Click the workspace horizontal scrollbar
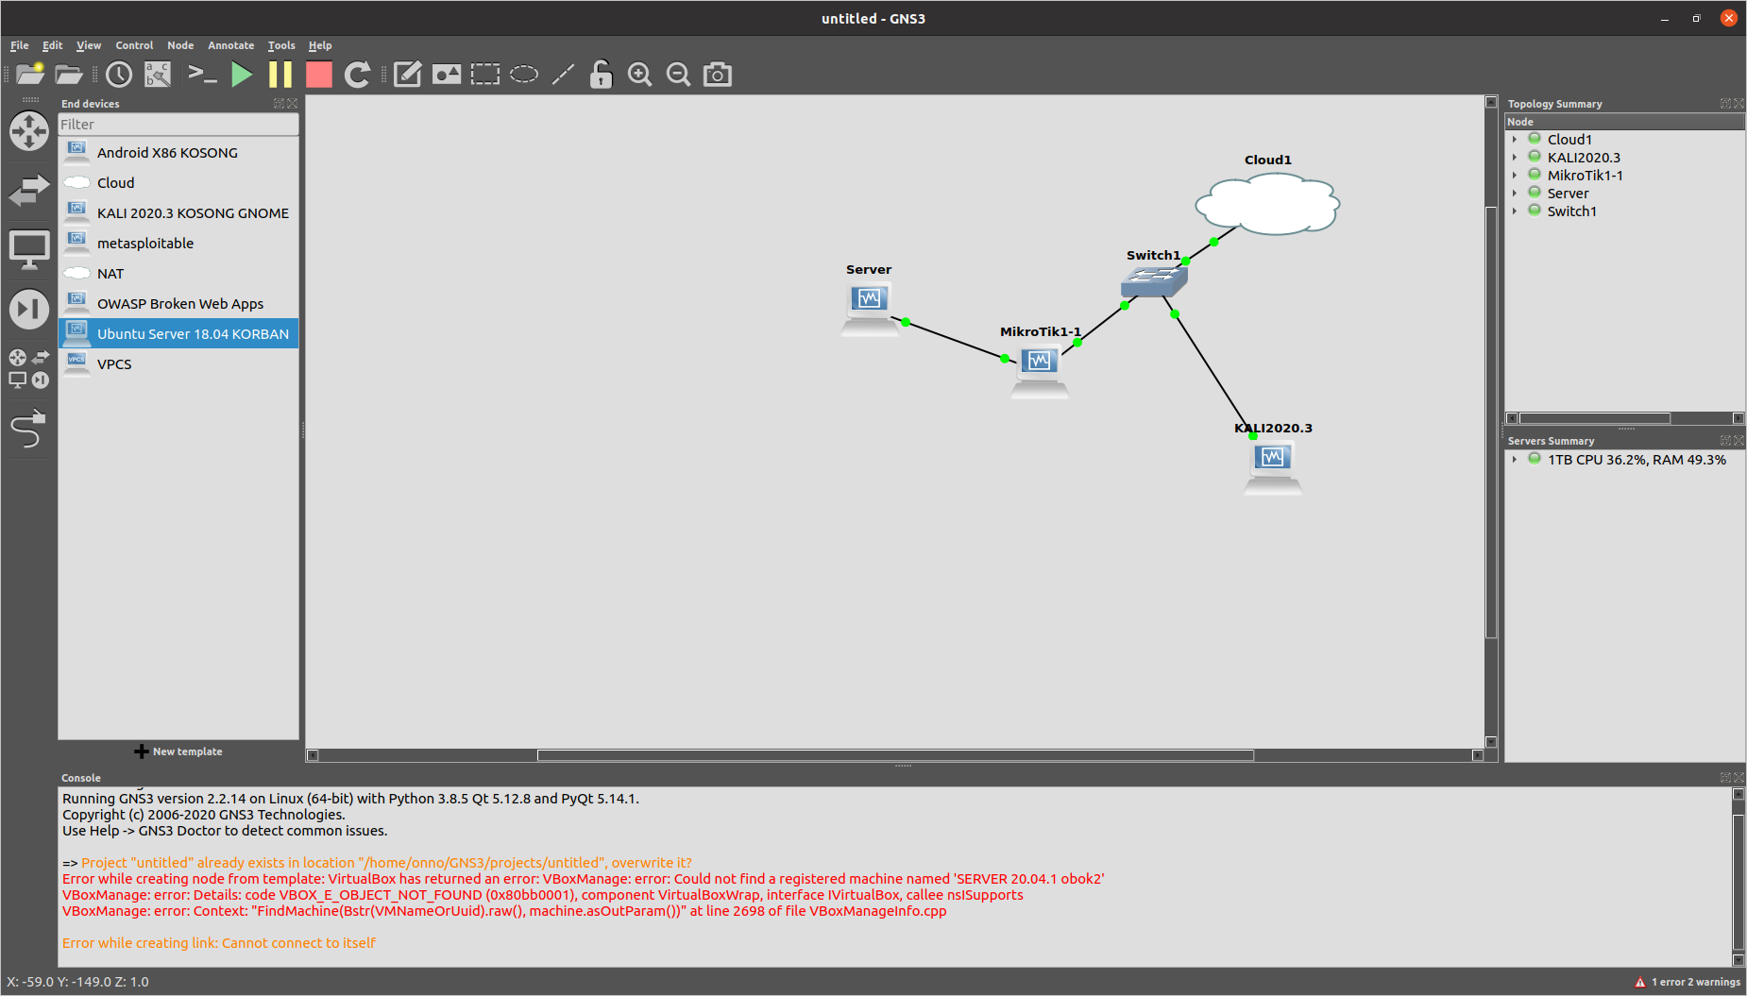The image size is (1747, 996). 894,755
